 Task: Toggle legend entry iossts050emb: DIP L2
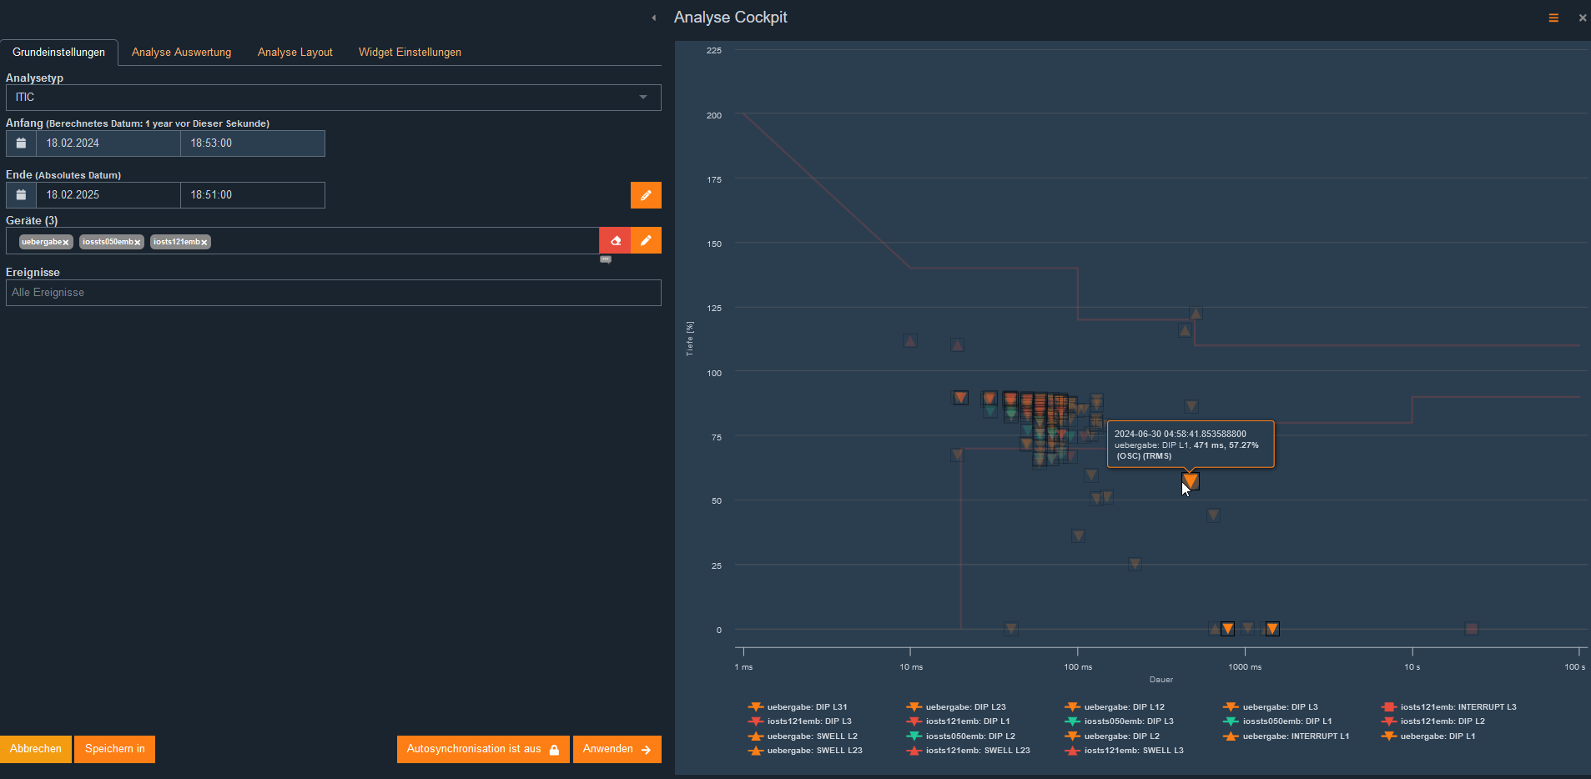point(969,736)
